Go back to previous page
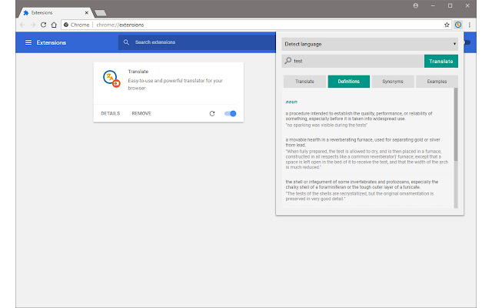492x308 pixels. pos(22,25)
